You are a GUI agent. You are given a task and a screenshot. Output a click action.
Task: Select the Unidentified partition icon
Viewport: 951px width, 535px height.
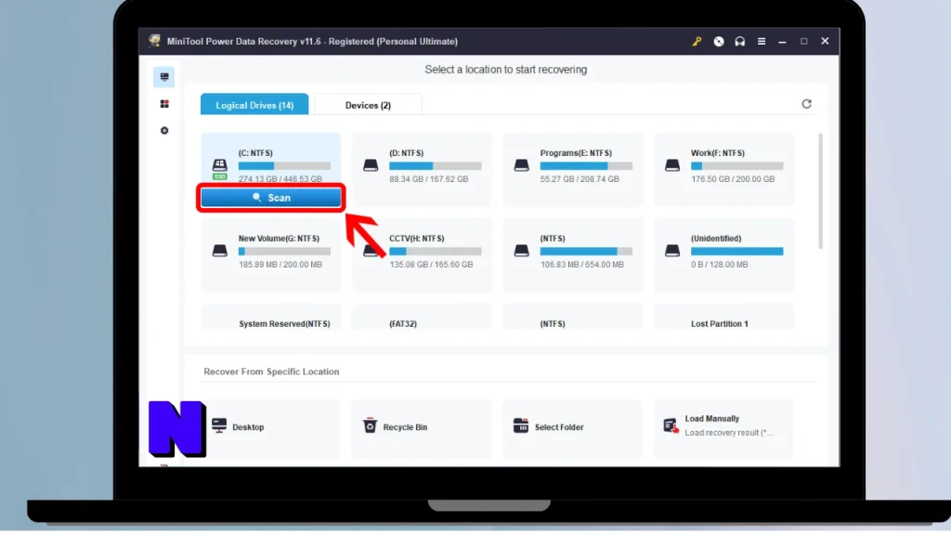672,251
